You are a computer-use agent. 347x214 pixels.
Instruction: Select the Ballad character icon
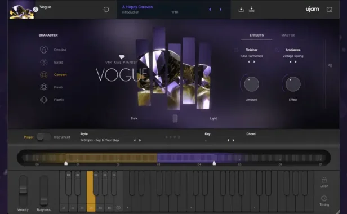pos(44,63)
